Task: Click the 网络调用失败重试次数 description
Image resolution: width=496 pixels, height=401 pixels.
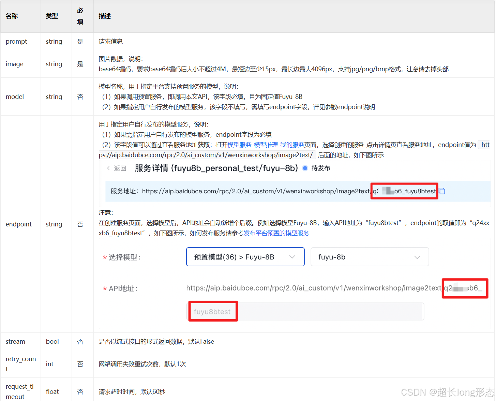Action: click(x=142, y=364)
